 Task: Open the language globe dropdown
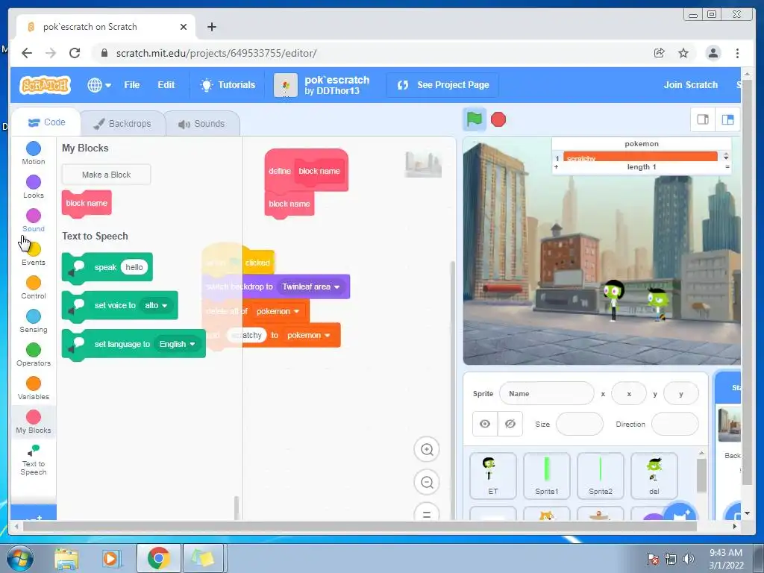pos(99,85)
